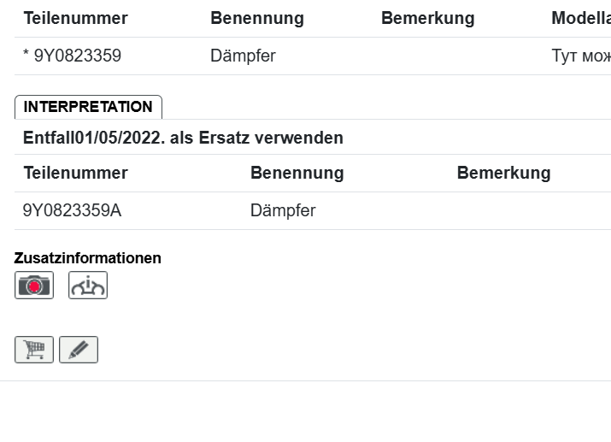Image resolution: width=611 pixels, height=442 pixels.
Task: Click Dämpfer in the 9Y0823359 row
Action: (x=243, y=56)
